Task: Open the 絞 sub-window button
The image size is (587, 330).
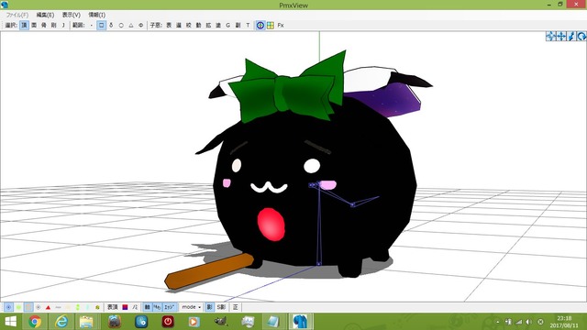Action: [189, 25]
